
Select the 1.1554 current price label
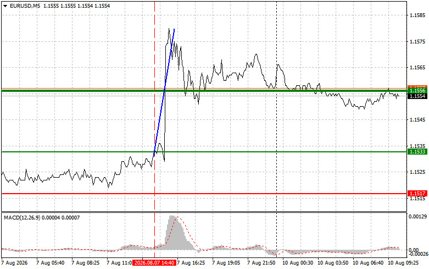(417, 96)
